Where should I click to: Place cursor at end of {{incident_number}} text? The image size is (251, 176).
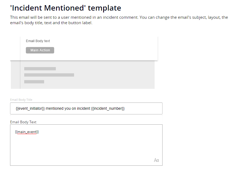(x=125, y=109)
